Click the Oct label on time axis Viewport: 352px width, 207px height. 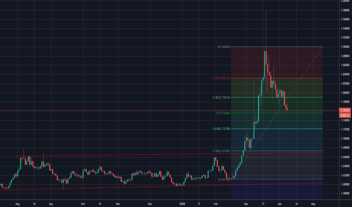[x=83, y=204]
